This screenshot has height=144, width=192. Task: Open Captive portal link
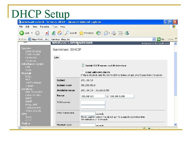coord(33,108)
